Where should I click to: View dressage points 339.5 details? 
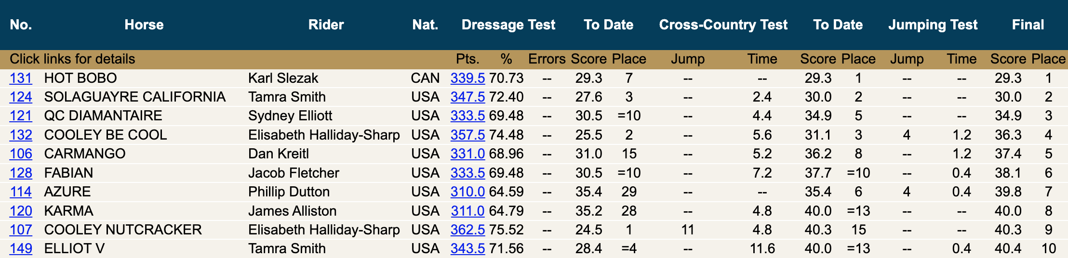(x=467, y=78)
